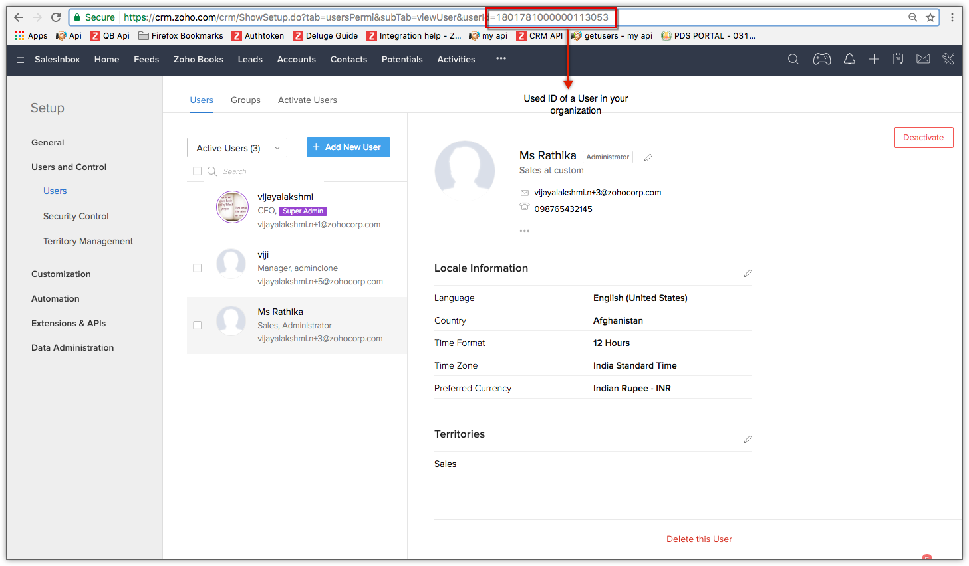Open the calendar icon in the top bar
The height and width of the screenshot is (566, 969).
[x=898, y=59]
